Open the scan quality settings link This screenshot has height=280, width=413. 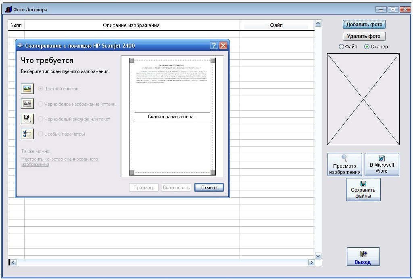pos(60,162)
